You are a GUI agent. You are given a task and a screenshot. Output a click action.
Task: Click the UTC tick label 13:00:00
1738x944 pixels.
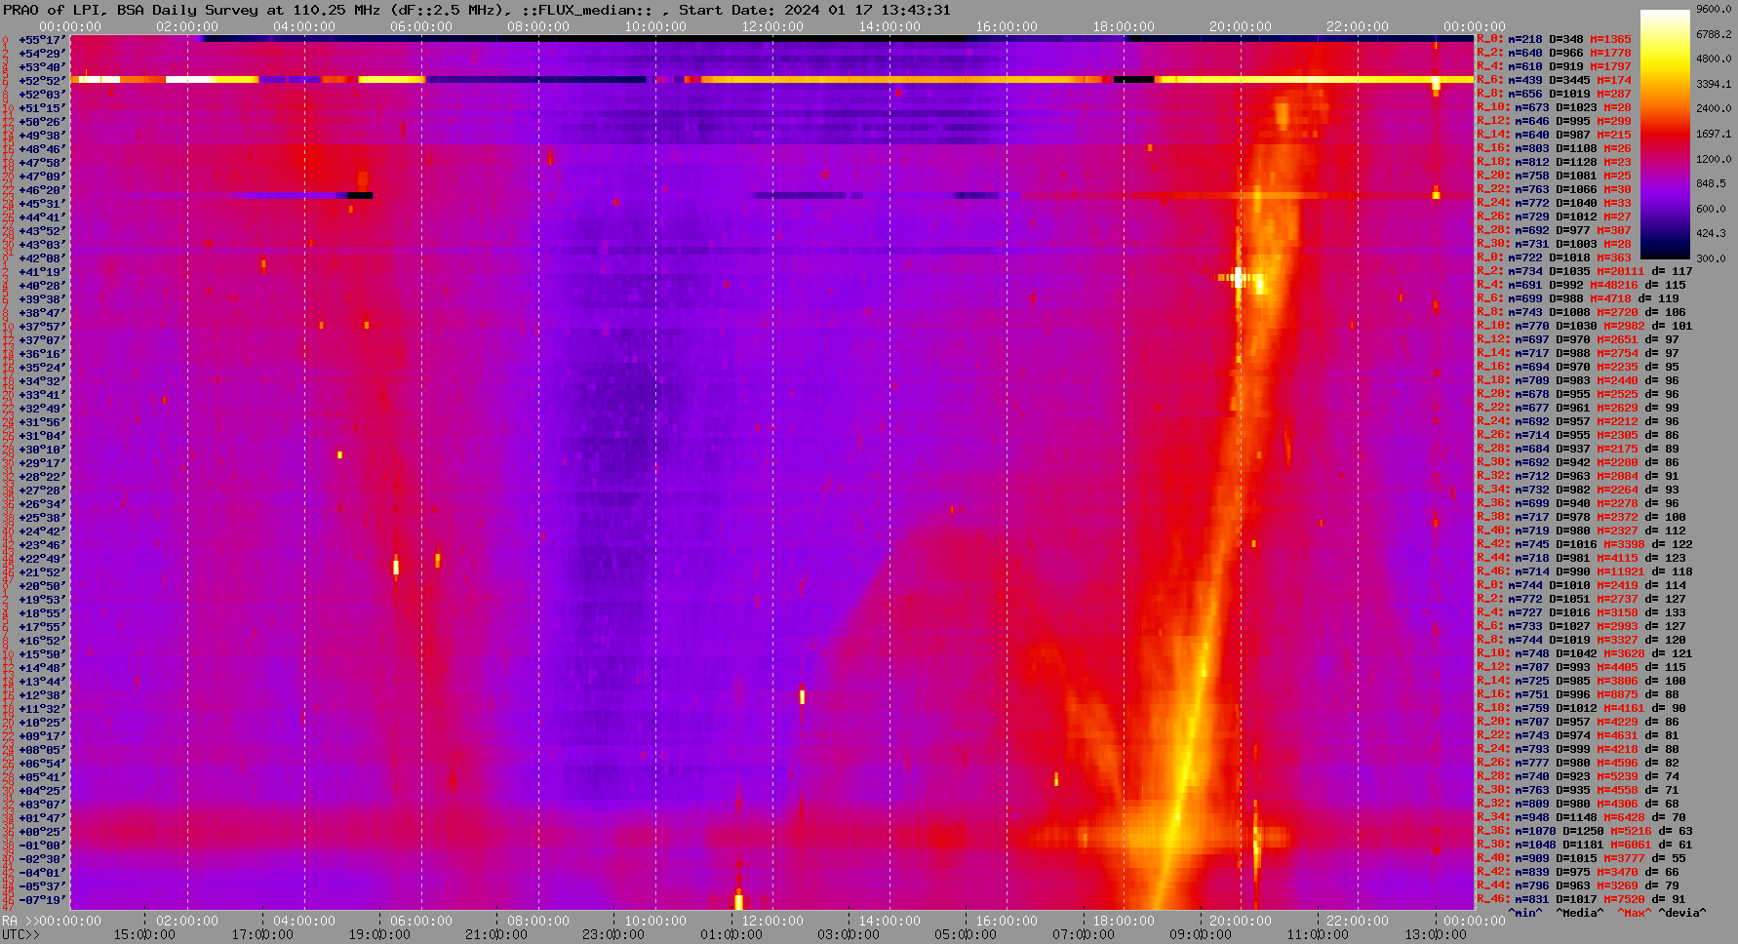(1435, 934)
